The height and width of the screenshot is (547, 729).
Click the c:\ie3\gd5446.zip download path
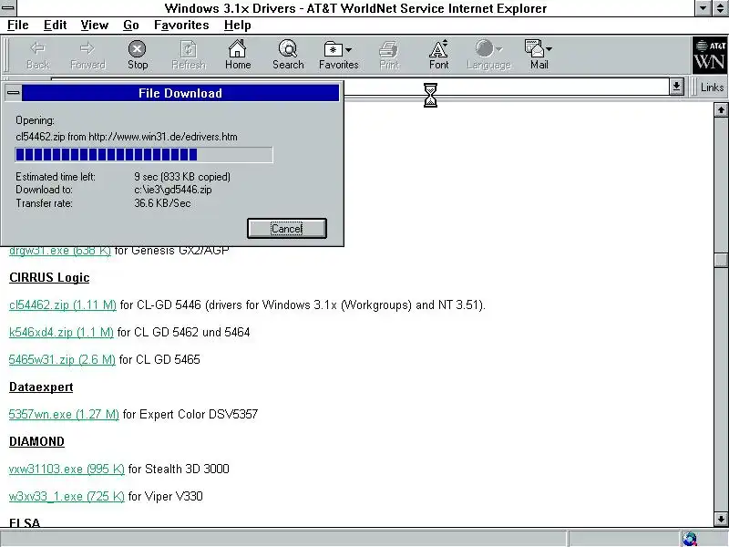(x=173, y=190)
